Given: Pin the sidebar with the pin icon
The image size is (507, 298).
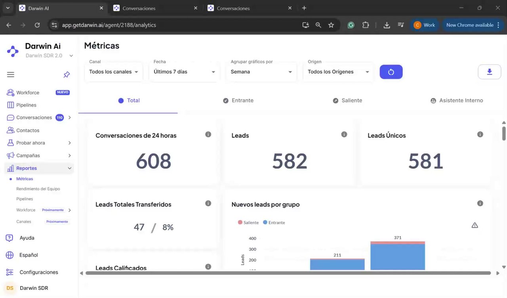Looking at the screenshot, I should pos(67,74).
